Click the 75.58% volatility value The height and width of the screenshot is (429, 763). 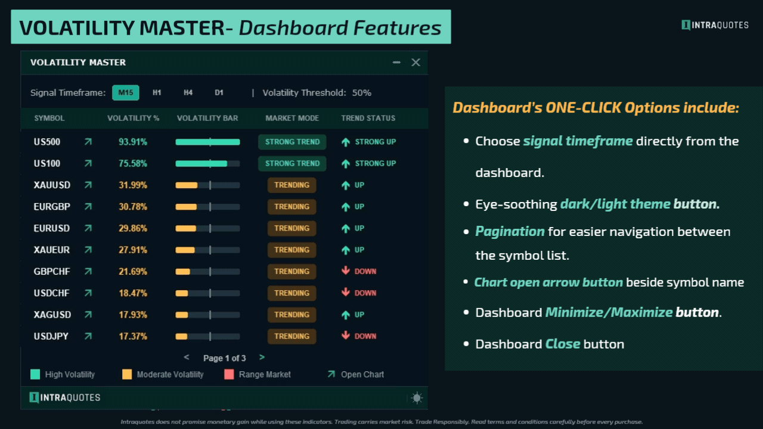coord(133,163)
